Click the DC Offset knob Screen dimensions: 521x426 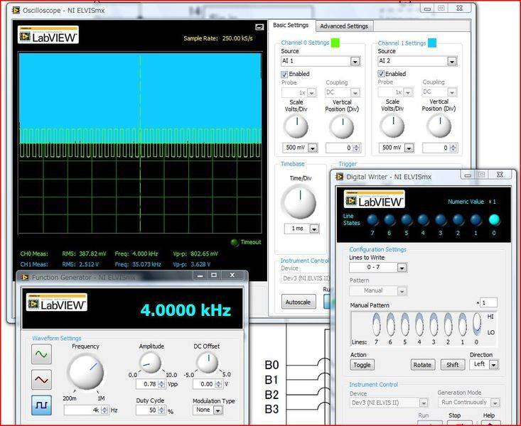pyautogui.click(x=207, y=364)
